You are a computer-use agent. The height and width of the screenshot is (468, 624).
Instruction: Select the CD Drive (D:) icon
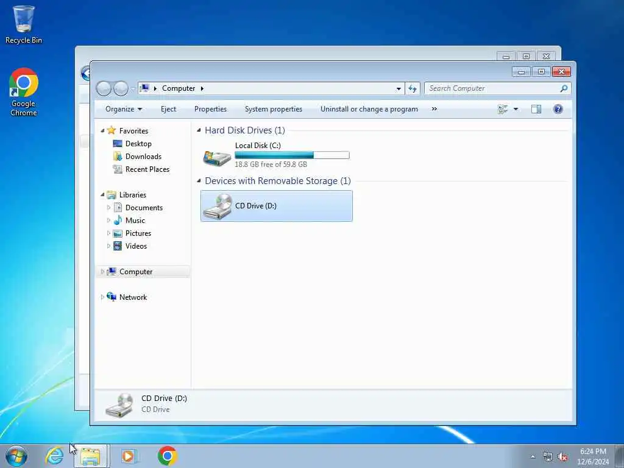tap(218, 206)
